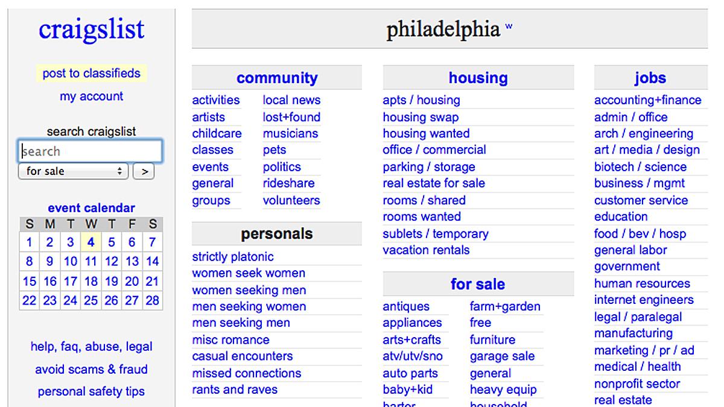Open 'rants and raves'

(235, 390)
